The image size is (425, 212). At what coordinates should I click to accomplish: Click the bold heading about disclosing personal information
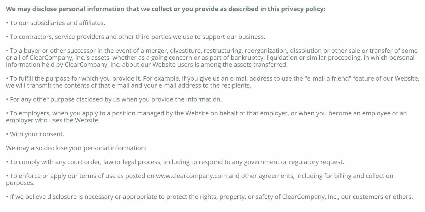tap(166, 9)
